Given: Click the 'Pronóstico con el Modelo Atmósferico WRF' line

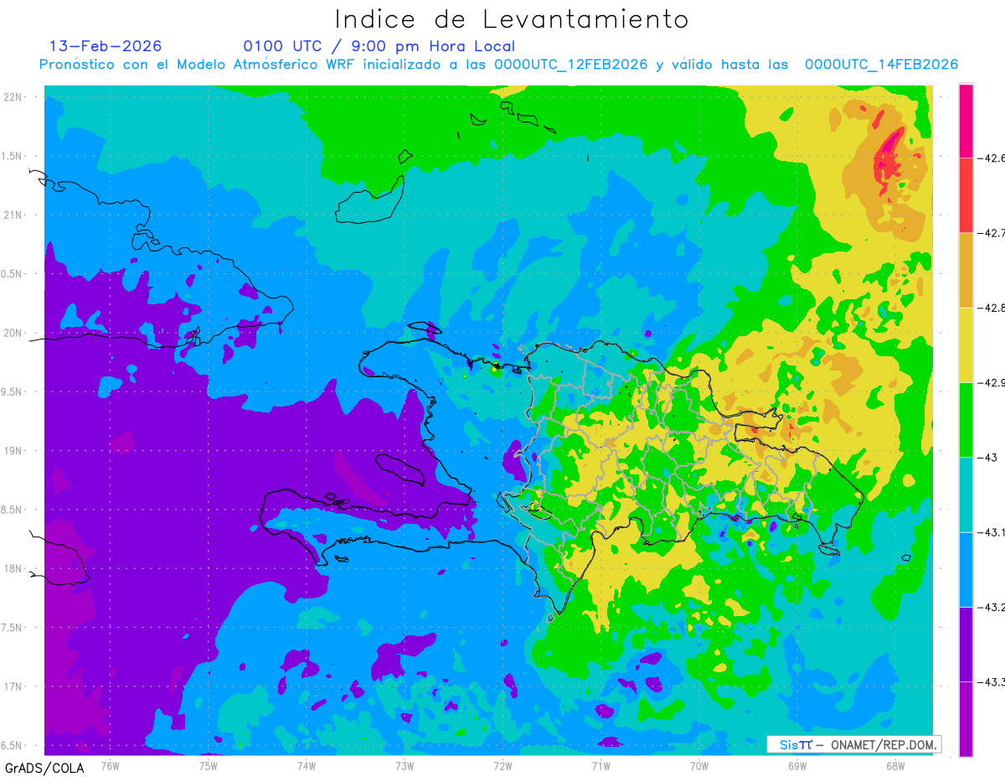Looking at the screenshot, I should 498,65.
